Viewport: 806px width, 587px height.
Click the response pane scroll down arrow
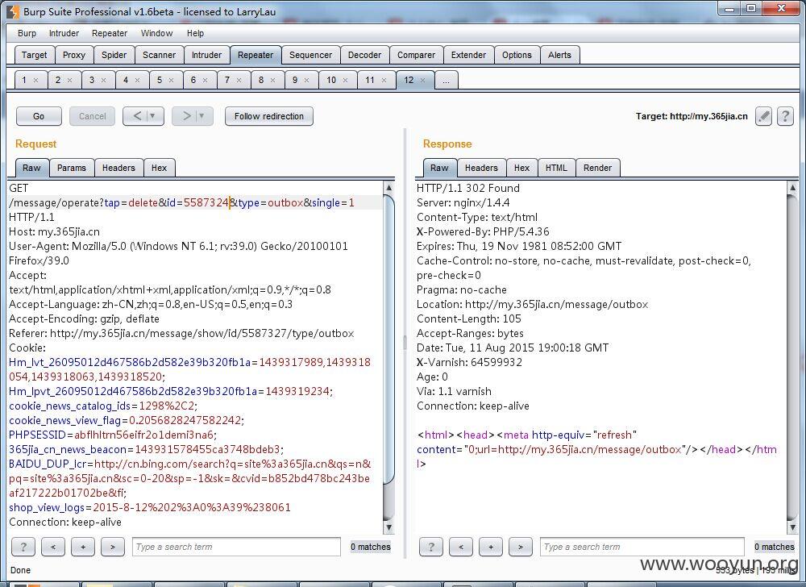click(792, 527)
